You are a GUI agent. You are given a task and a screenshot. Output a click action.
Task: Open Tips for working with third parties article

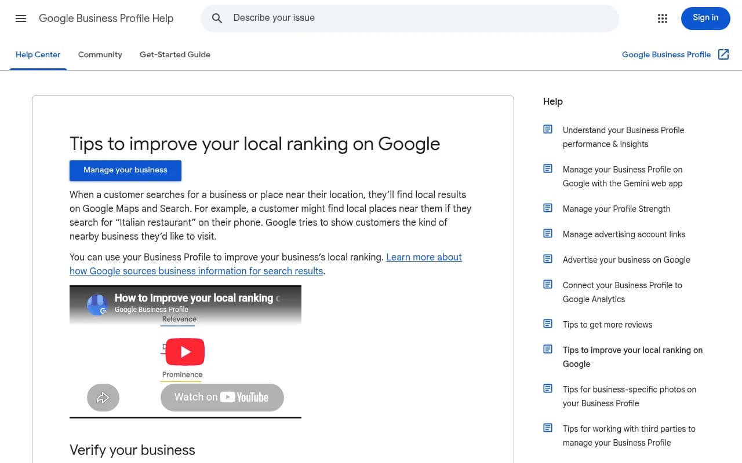(x=629, y=436)
